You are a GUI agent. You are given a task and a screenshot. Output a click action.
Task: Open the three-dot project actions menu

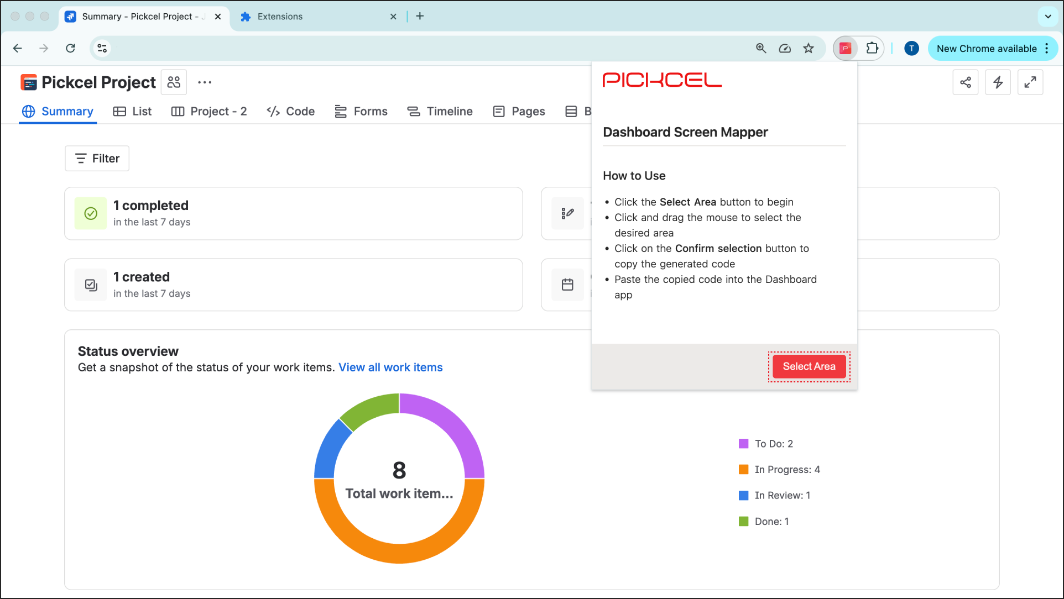point(205,82)
